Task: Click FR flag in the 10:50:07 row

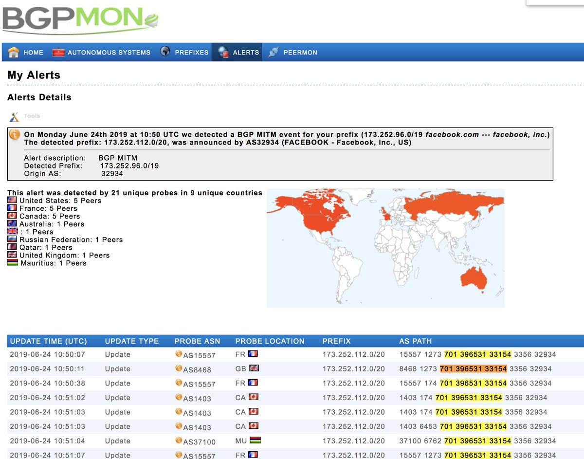Action: coord(253,354)
